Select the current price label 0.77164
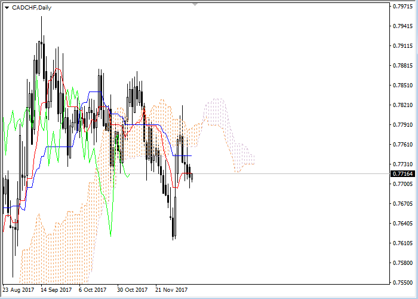 pyautogui.click(x=402, y=174)
